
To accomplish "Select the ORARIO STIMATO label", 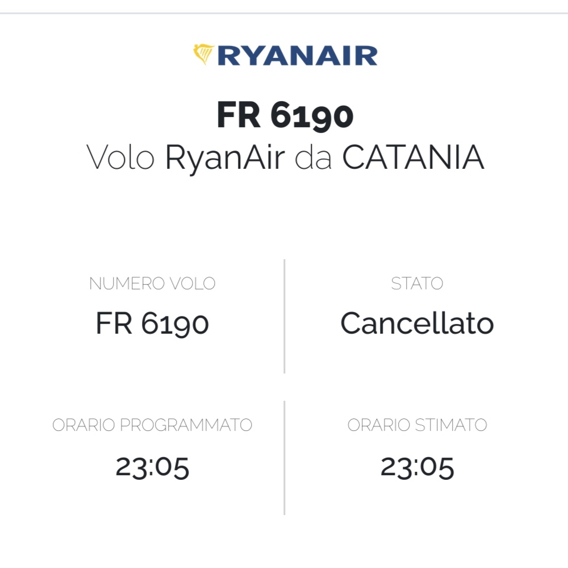I will [417, 425].
